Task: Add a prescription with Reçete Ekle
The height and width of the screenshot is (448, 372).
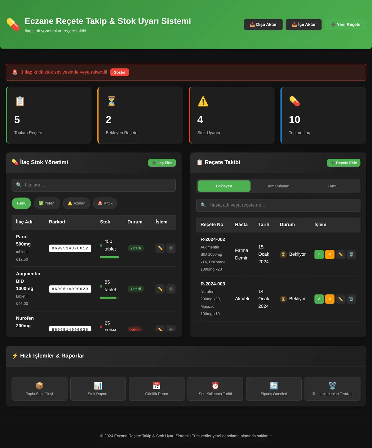Action: (x=343, y=163)
